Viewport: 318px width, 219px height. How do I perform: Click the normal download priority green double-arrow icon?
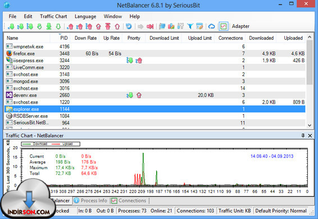(x=20, y=26)
